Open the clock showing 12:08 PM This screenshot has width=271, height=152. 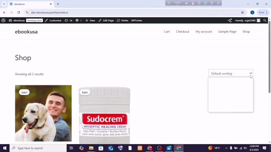click(254, 148)
